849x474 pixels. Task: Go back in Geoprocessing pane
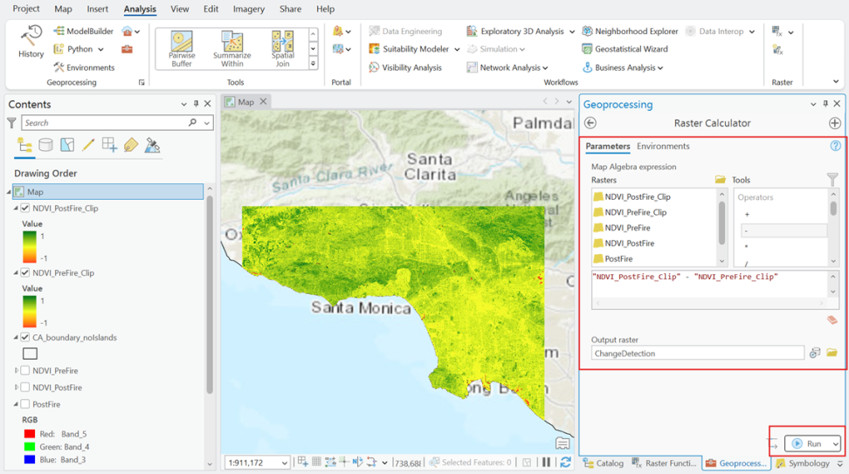point(590,123)
